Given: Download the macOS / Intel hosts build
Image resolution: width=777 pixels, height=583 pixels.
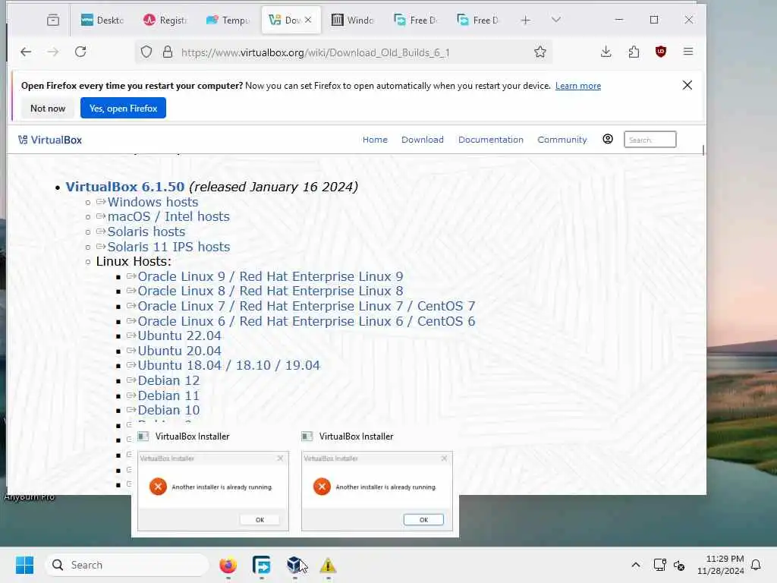Looking at the screenshot, I should point(168,216).
